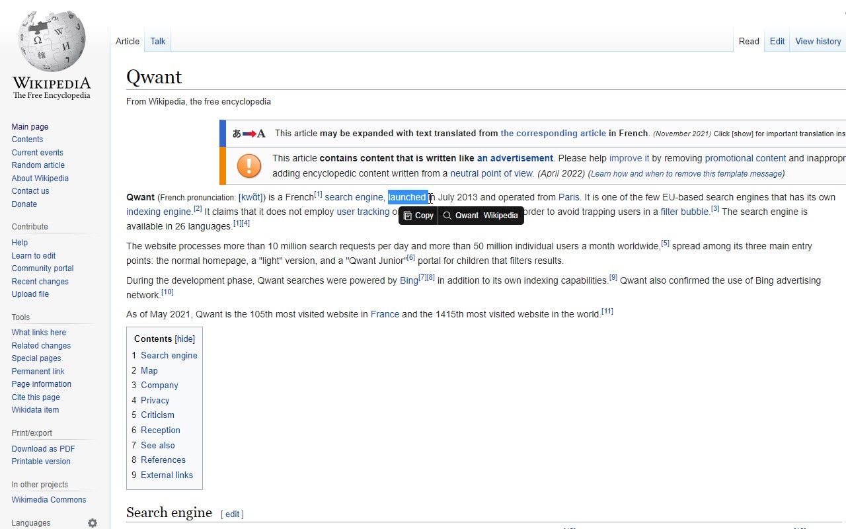846x529 pixels.
Task: Open the pronunciation [kwɑ̃t] link
Action: 251,198
